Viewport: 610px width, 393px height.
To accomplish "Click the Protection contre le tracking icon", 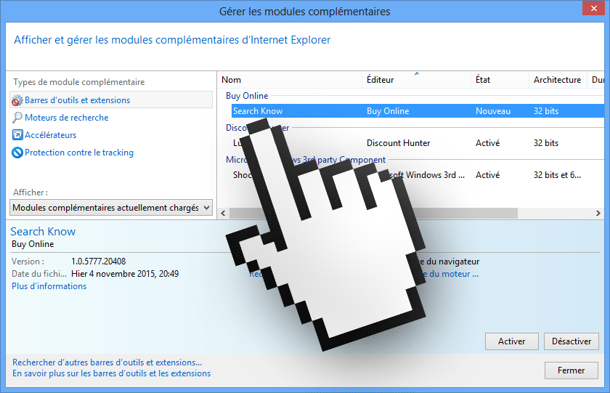I will click(17, 153).
